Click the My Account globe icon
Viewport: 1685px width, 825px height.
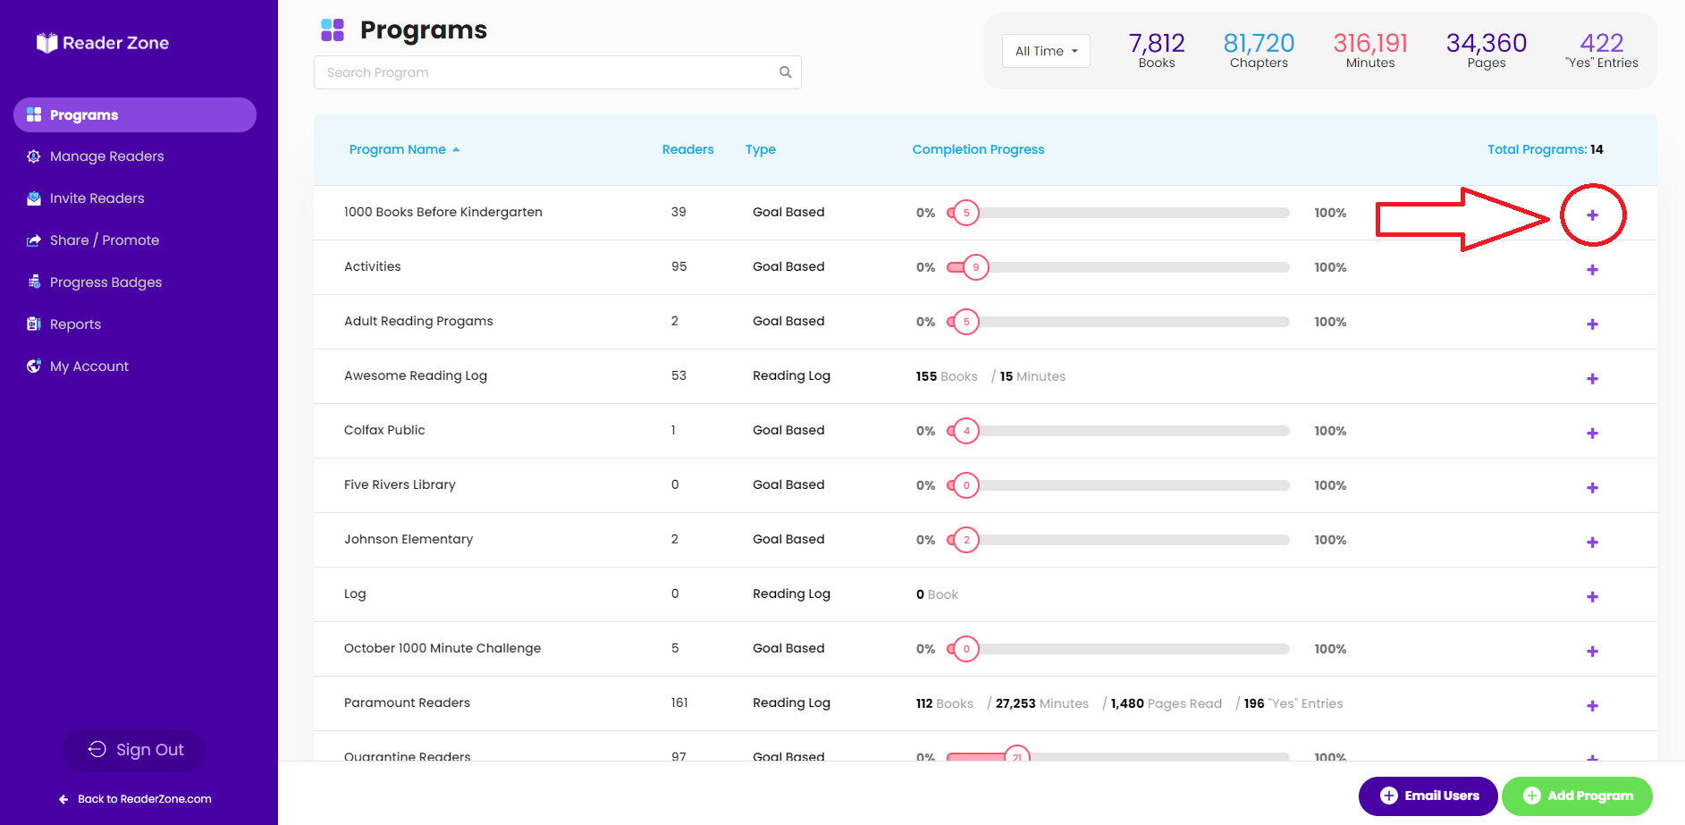[34, 366]
